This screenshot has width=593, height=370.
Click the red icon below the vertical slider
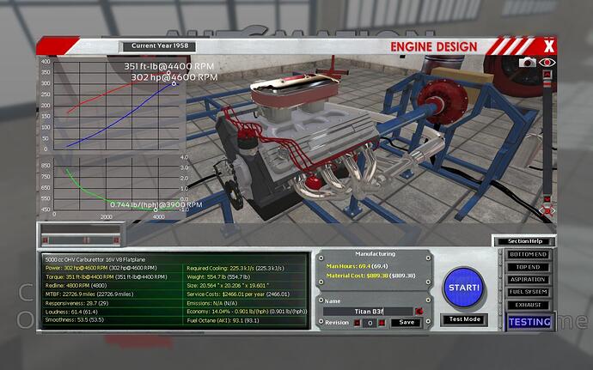point(547,210)
